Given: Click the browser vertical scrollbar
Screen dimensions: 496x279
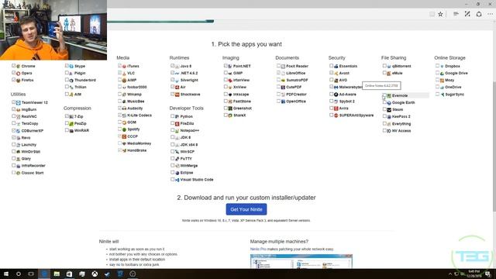Looking at the screenshot, I should pyautogui.click(x=494, y=146).
